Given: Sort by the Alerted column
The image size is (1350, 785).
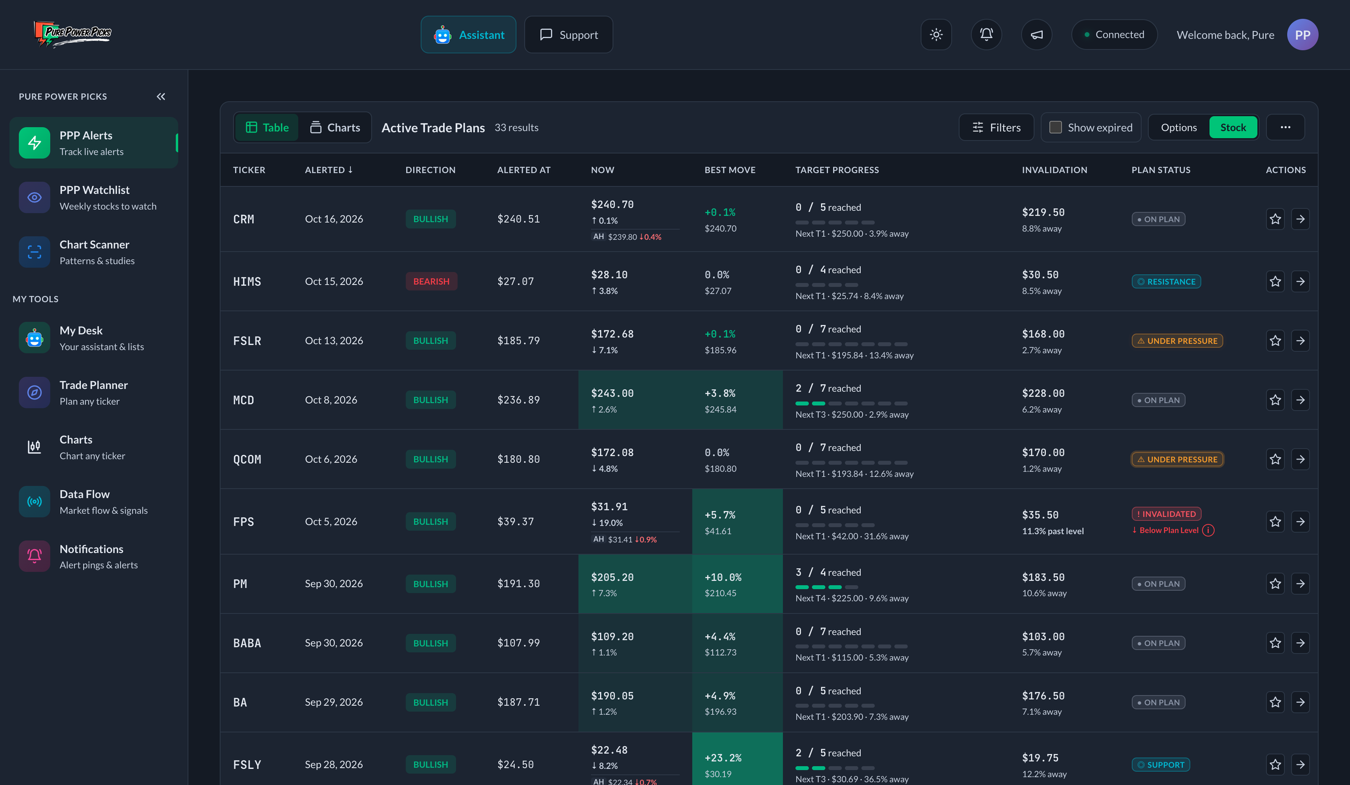Looking at the screenshot, I should (x=329, y=170).
